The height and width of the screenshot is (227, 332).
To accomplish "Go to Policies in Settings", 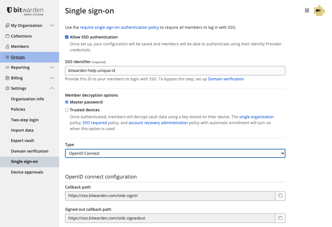I will 18,109.
